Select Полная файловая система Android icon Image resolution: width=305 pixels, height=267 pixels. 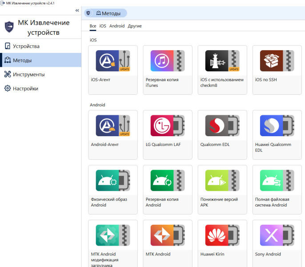click(x=277, y=181)
